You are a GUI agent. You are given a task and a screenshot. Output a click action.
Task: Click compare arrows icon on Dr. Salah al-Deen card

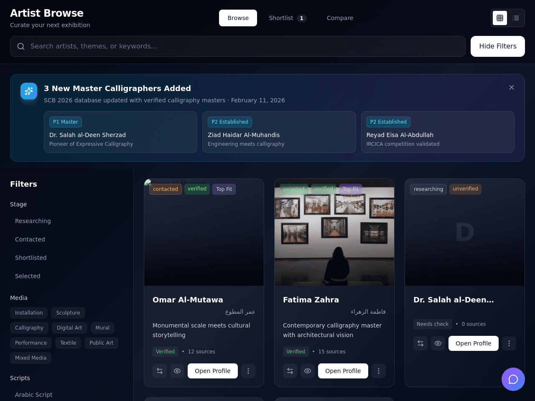click(420, 343)
